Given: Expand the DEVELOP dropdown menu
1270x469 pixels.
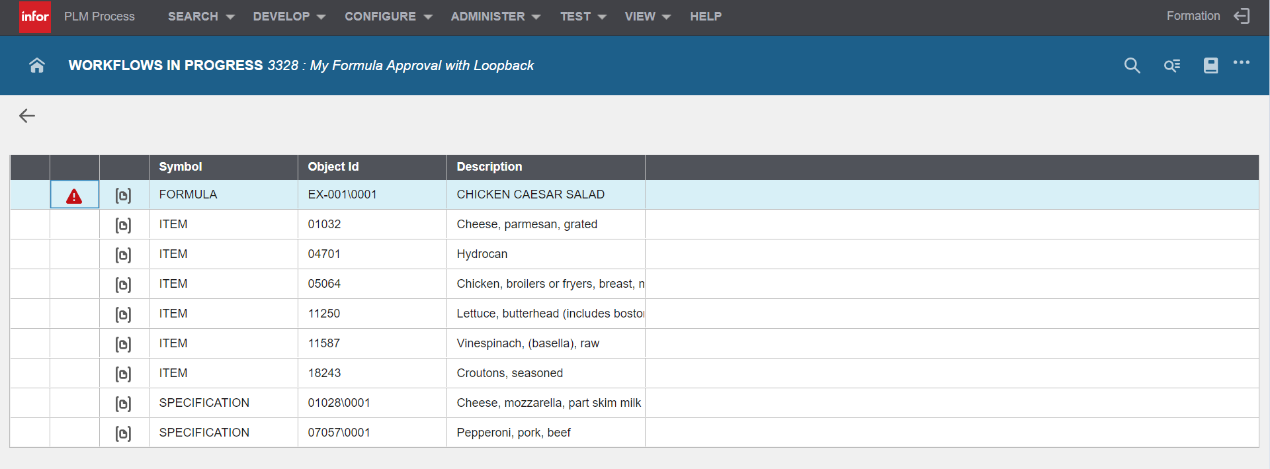Looking at the screenshot, I should (x=289, y=17).
